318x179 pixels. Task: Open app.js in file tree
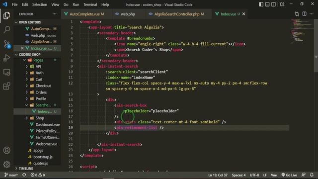point(38,150)
